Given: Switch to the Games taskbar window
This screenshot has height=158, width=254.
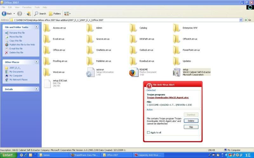Looking at the screenshot, I should click(x=53, y=155).
